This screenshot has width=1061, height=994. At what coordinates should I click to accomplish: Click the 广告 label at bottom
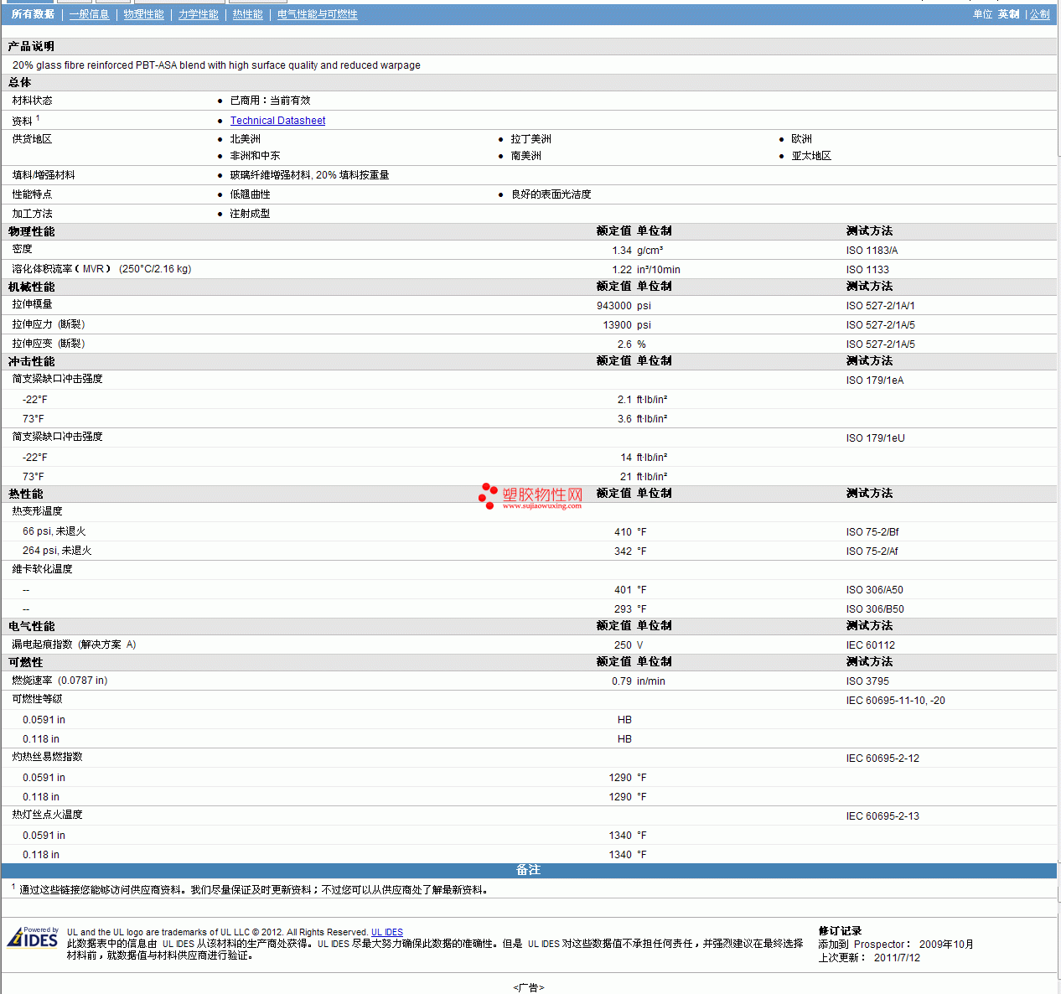tap(529, 988)
